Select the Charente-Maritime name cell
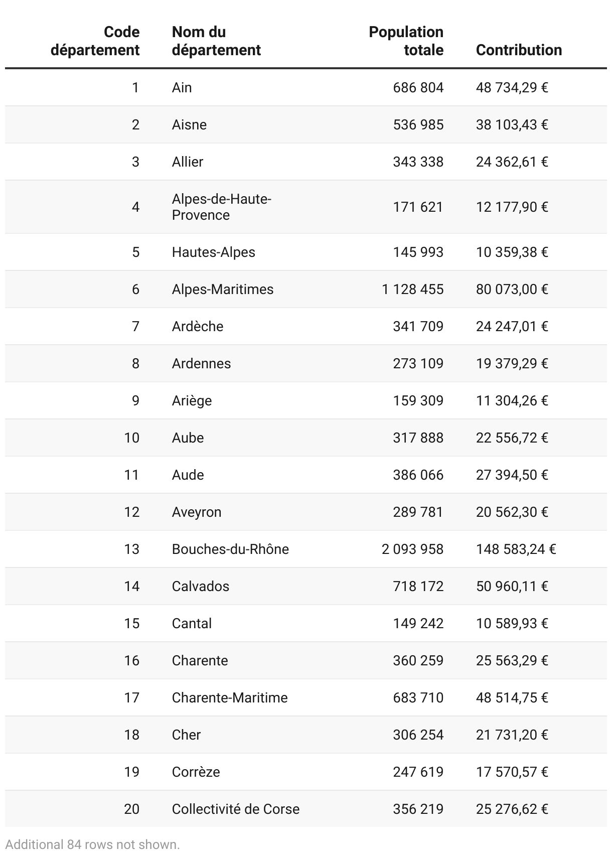Screen dimensions: 612x857 tap(230, 698)
